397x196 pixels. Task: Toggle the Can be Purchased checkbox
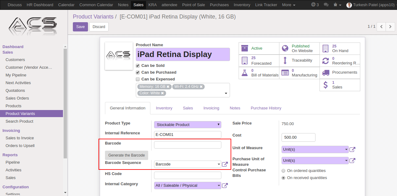point(138,72)
